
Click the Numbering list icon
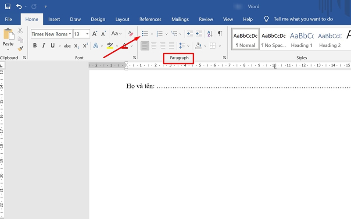click(x=160, y=34)
